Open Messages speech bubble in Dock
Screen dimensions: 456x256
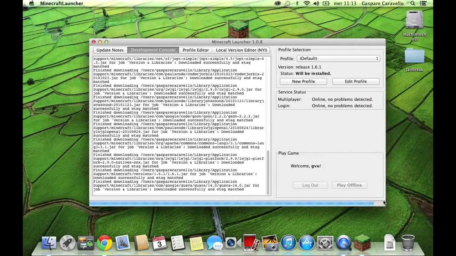click(215, 243)
